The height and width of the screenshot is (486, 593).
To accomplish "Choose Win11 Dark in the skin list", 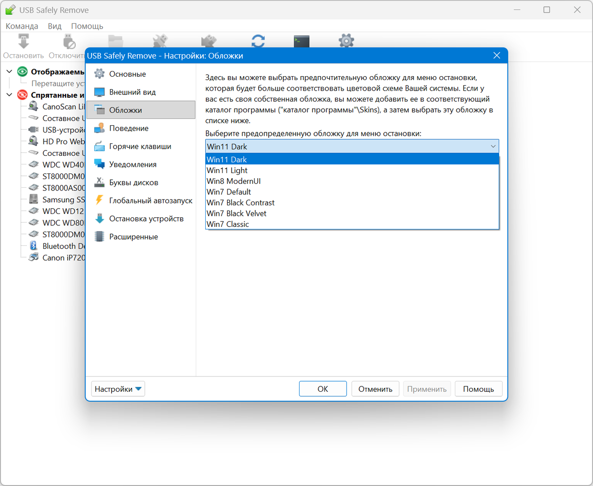I will click(x=352, y=160).
